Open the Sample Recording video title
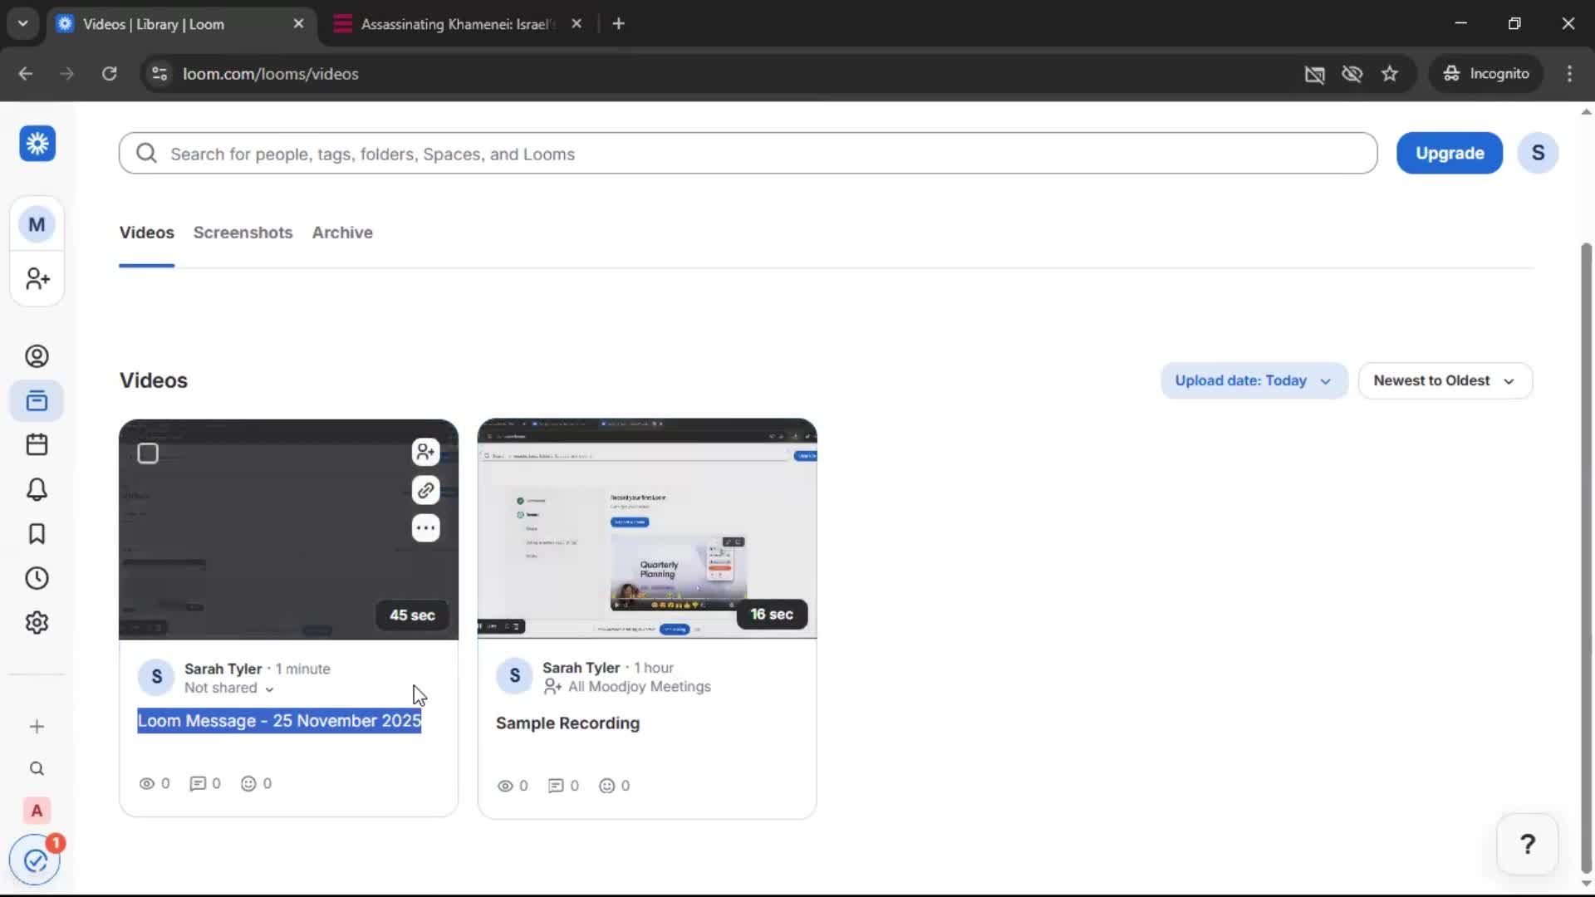This screenshot has width=1595, height=897. pyautogui.click(x=568, y=723)
